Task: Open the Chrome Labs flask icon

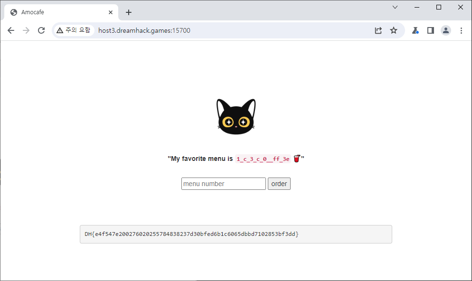Action: coord(415,30)
